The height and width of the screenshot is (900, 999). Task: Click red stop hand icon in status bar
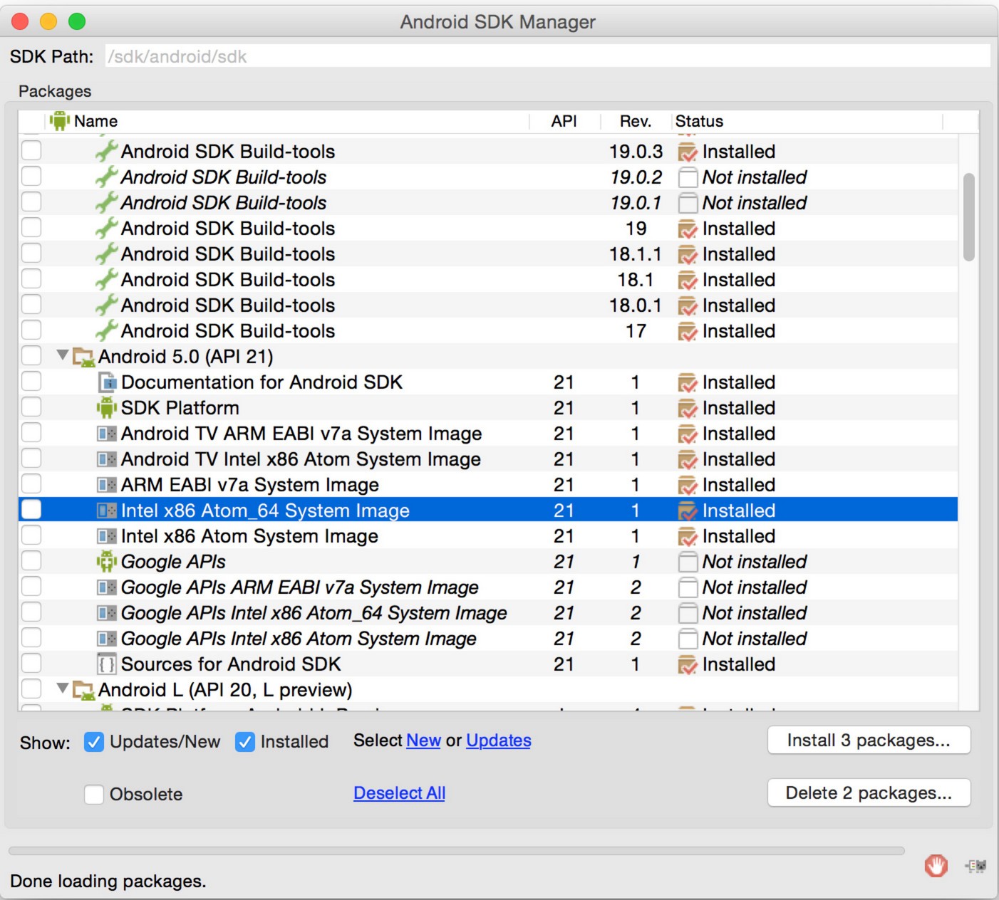tap(936, 866)
